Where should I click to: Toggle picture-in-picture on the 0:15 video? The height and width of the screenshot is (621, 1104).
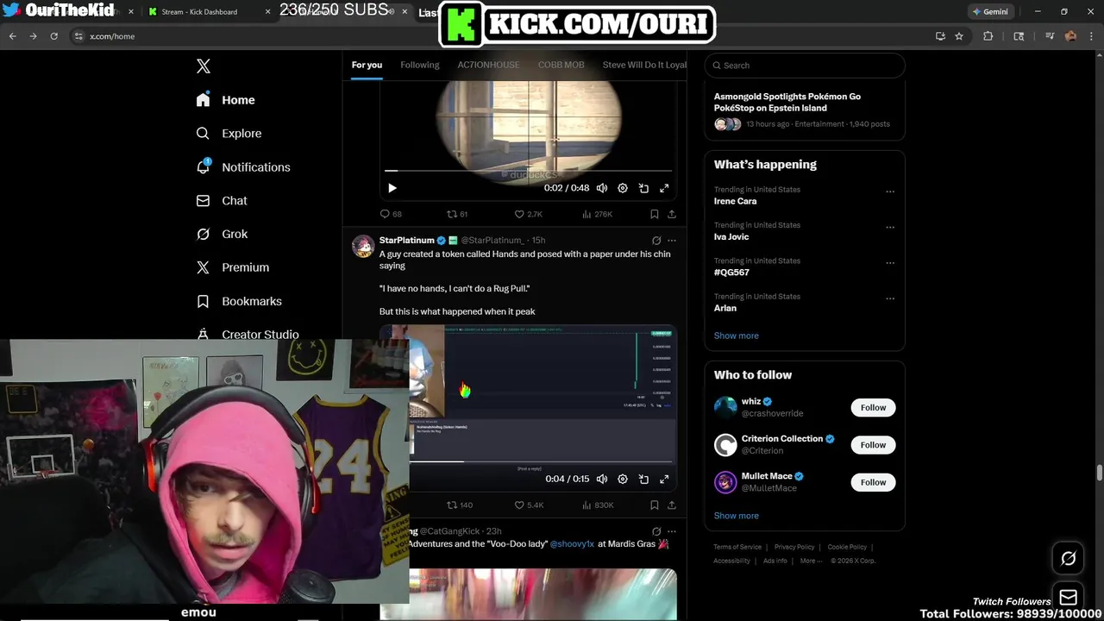643,479
